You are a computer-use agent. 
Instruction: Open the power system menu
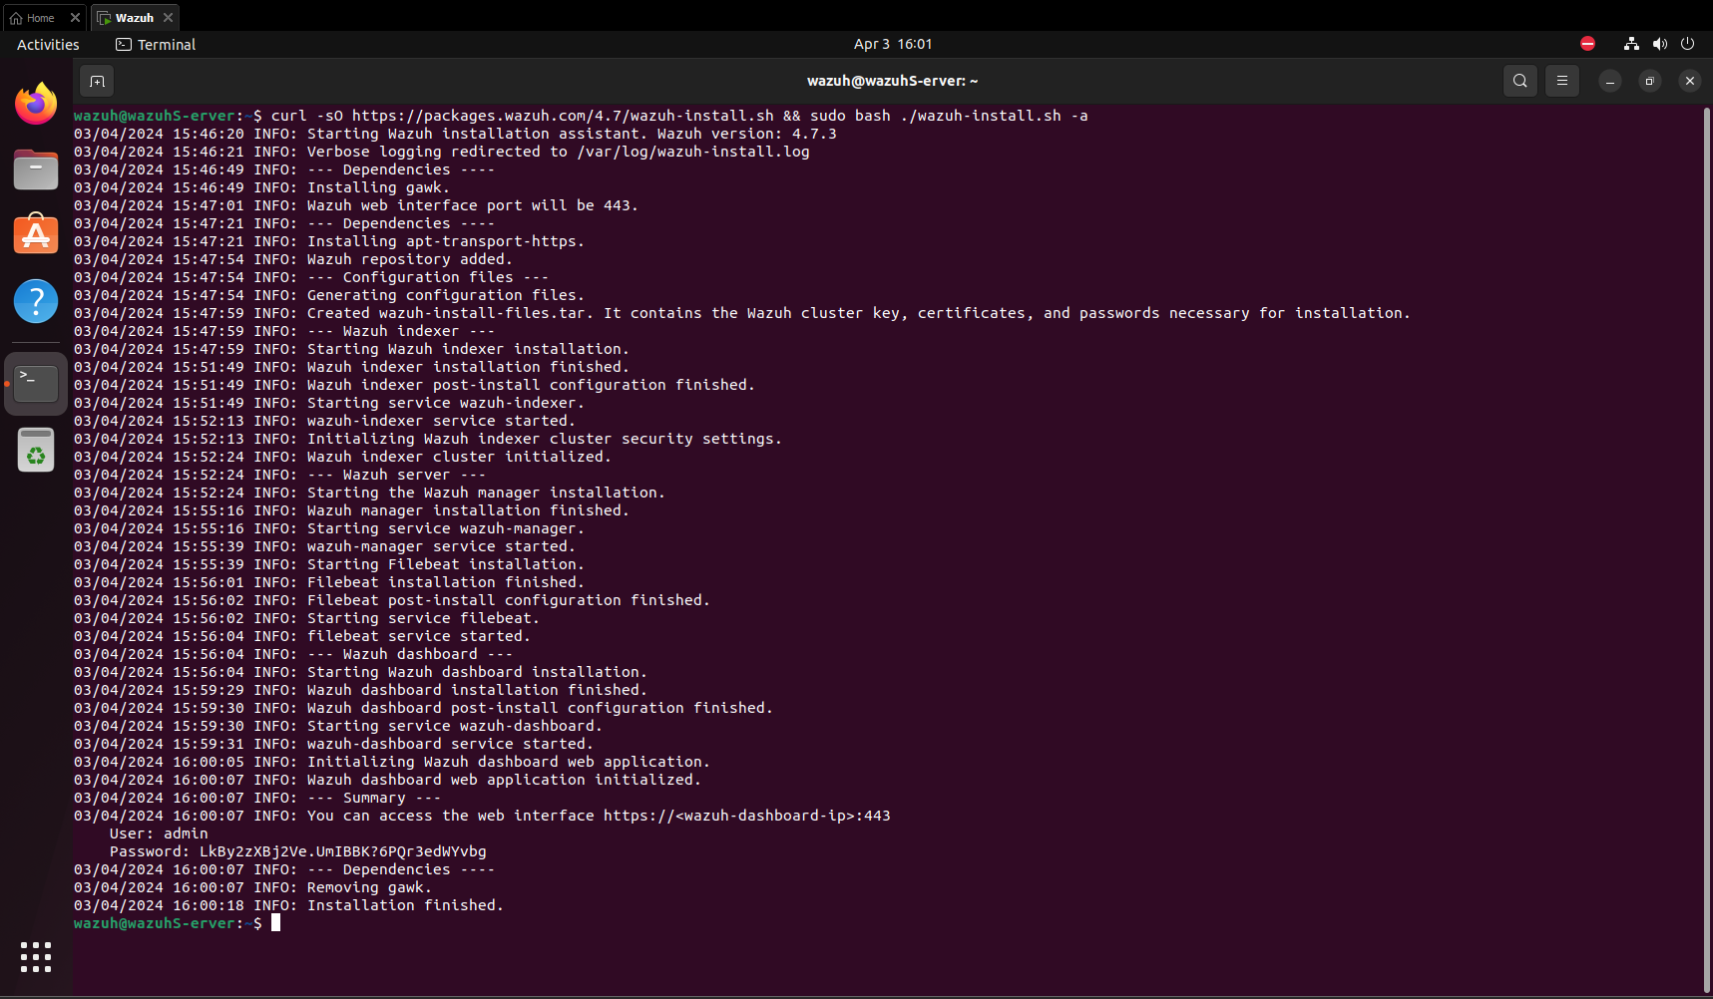[1688, 44]
